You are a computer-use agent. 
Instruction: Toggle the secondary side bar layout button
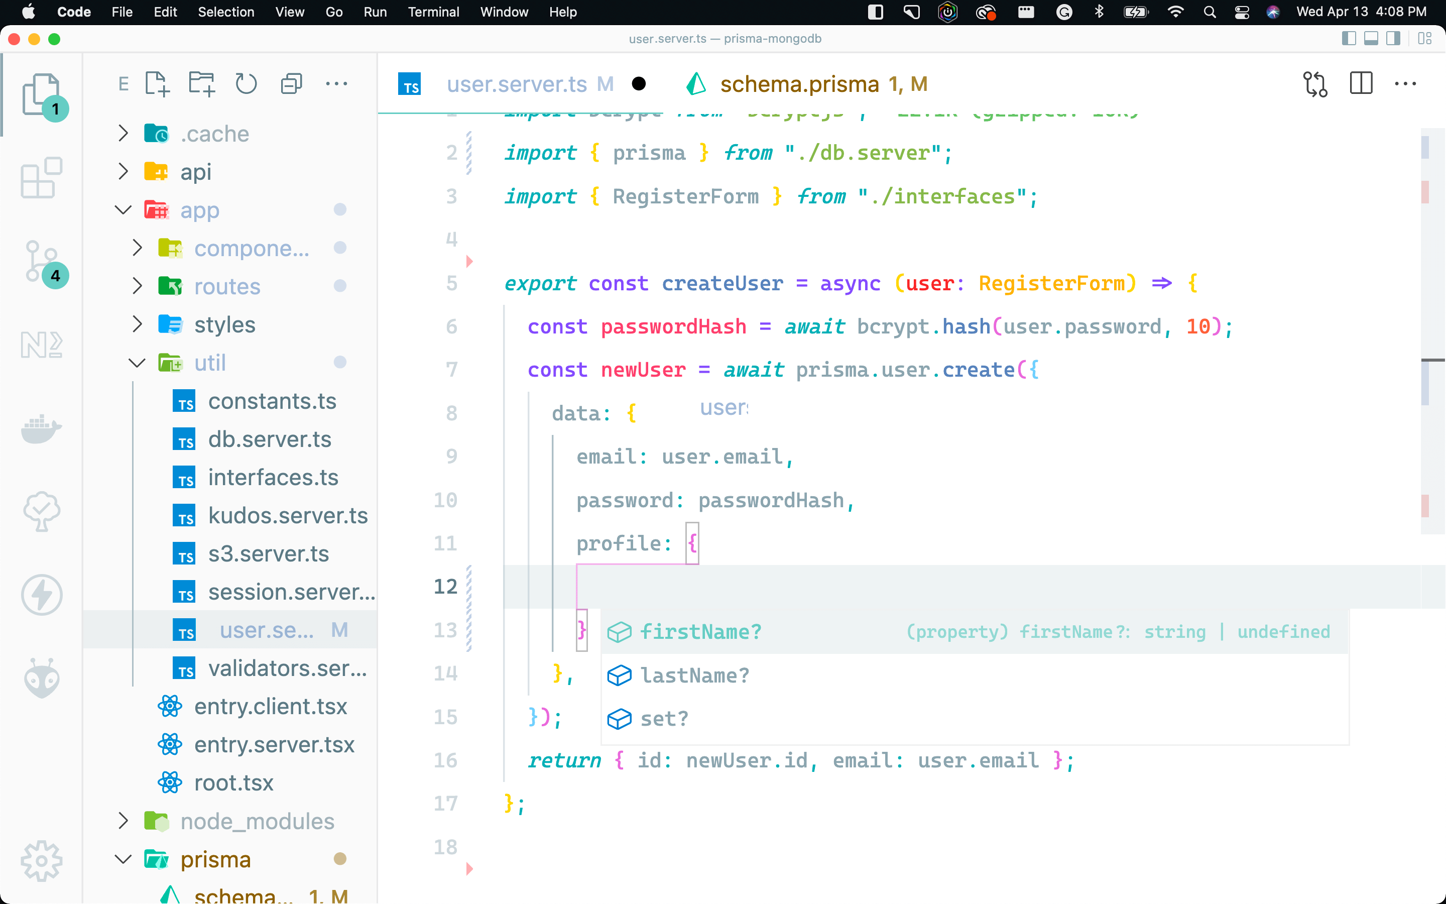1393,39
